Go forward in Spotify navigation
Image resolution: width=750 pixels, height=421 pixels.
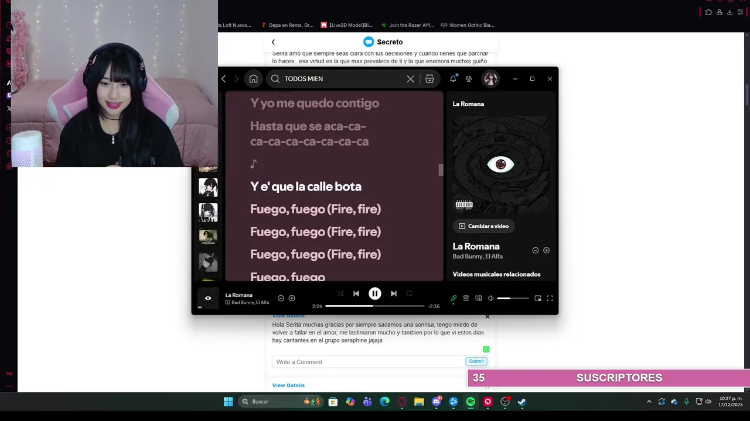coord(237,79)
